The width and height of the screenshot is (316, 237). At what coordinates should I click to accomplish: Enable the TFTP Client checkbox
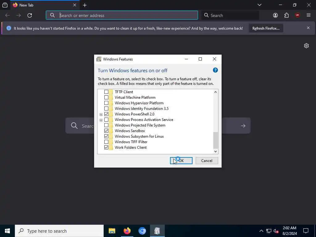click(106, 92)
